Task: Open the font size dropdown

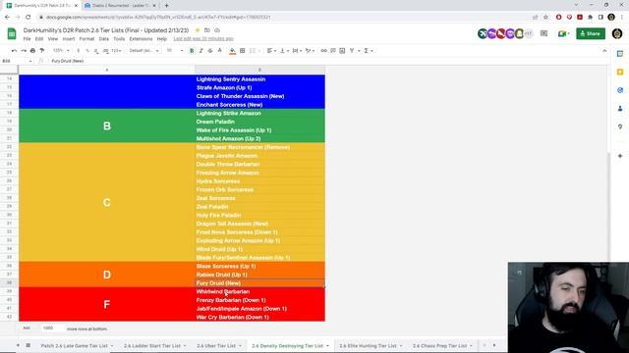Action: 175,51
